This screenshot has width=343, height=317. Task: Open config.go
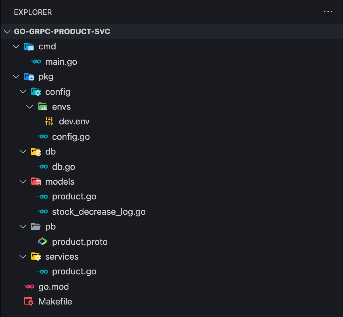71,137
